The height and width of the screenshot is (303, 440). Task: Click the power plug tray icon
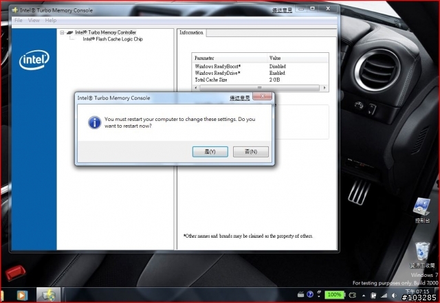click(x=352, y=295)
